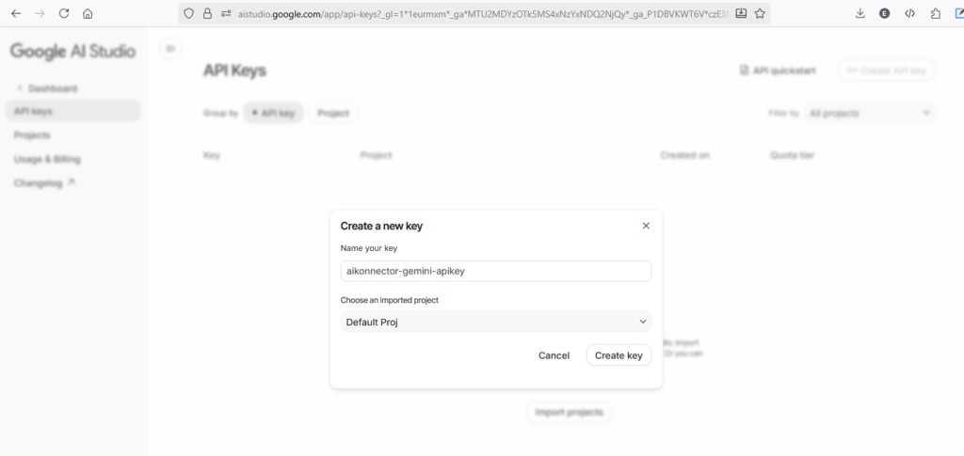Close the Create a new key dialog
This screenshot has height=456, width=964.
pos(646,226)
